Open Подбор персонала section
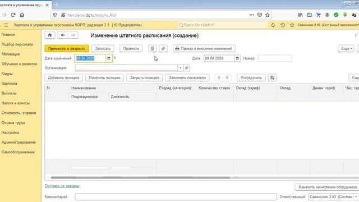Viewport: 359px width, 202px height. coord(17,44)
